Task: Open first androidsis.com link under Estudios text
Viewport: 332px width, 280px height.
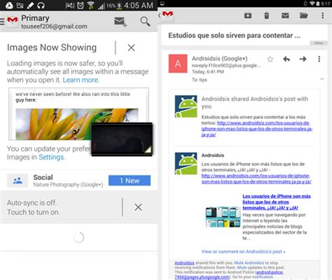Action: [257, 129]
